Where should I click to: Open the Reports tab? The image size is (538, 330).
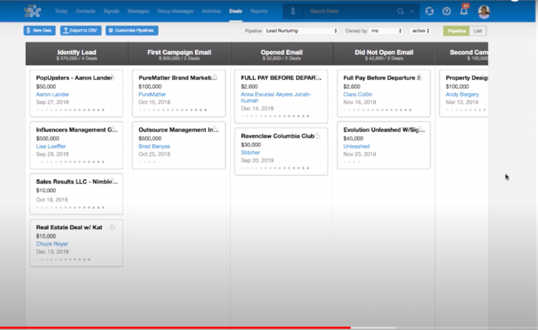(258, 12)
